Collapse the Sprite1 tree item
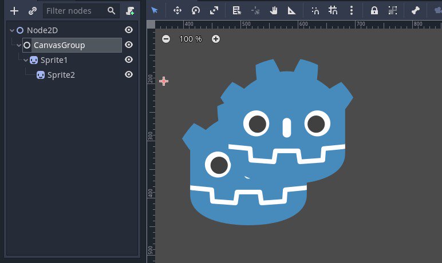The height and width of the screenshot is (263, 442). pos(26,60)
